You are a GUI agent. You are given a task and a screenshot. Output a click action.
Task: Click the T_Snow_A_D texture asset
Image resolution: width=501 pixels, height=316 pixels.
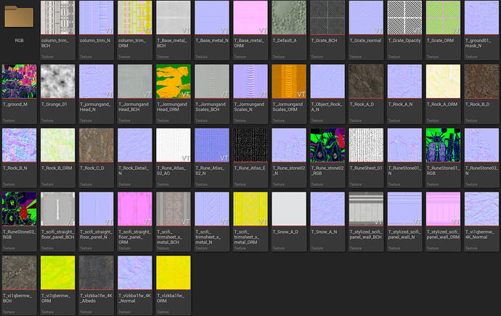pyautogui.click(x=289, y=209)
